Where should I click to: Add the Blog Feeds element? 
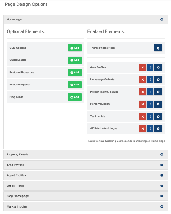pyautogui.click(x=75, y=97)
